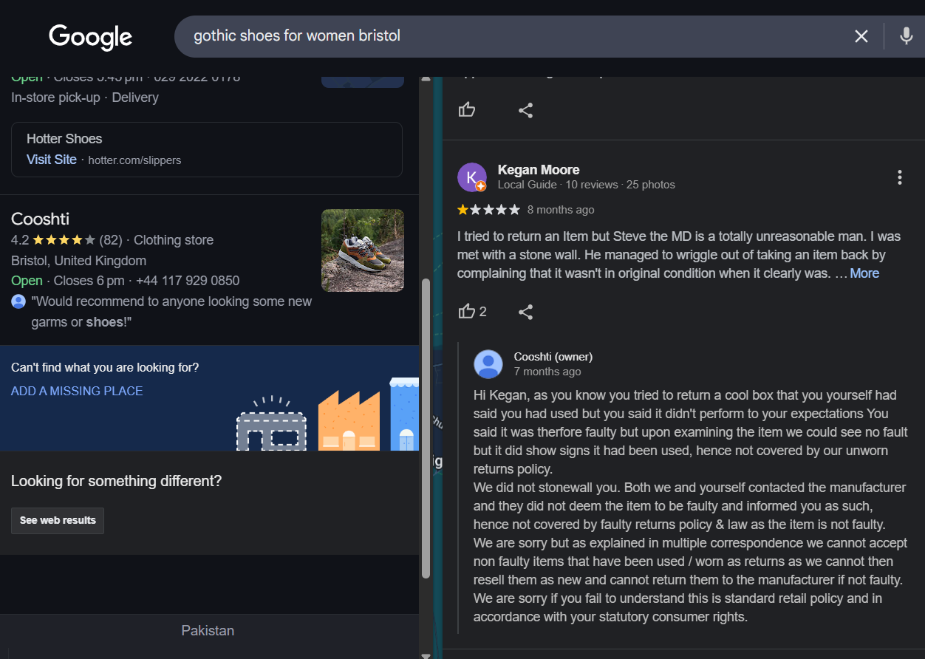
Task: Click the Cooshti reviewer quote avatar
Action: coord(18,301)
